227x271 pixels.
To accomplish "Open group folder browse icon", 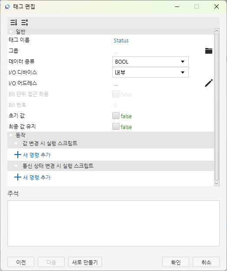I will (x=209, y=51).
